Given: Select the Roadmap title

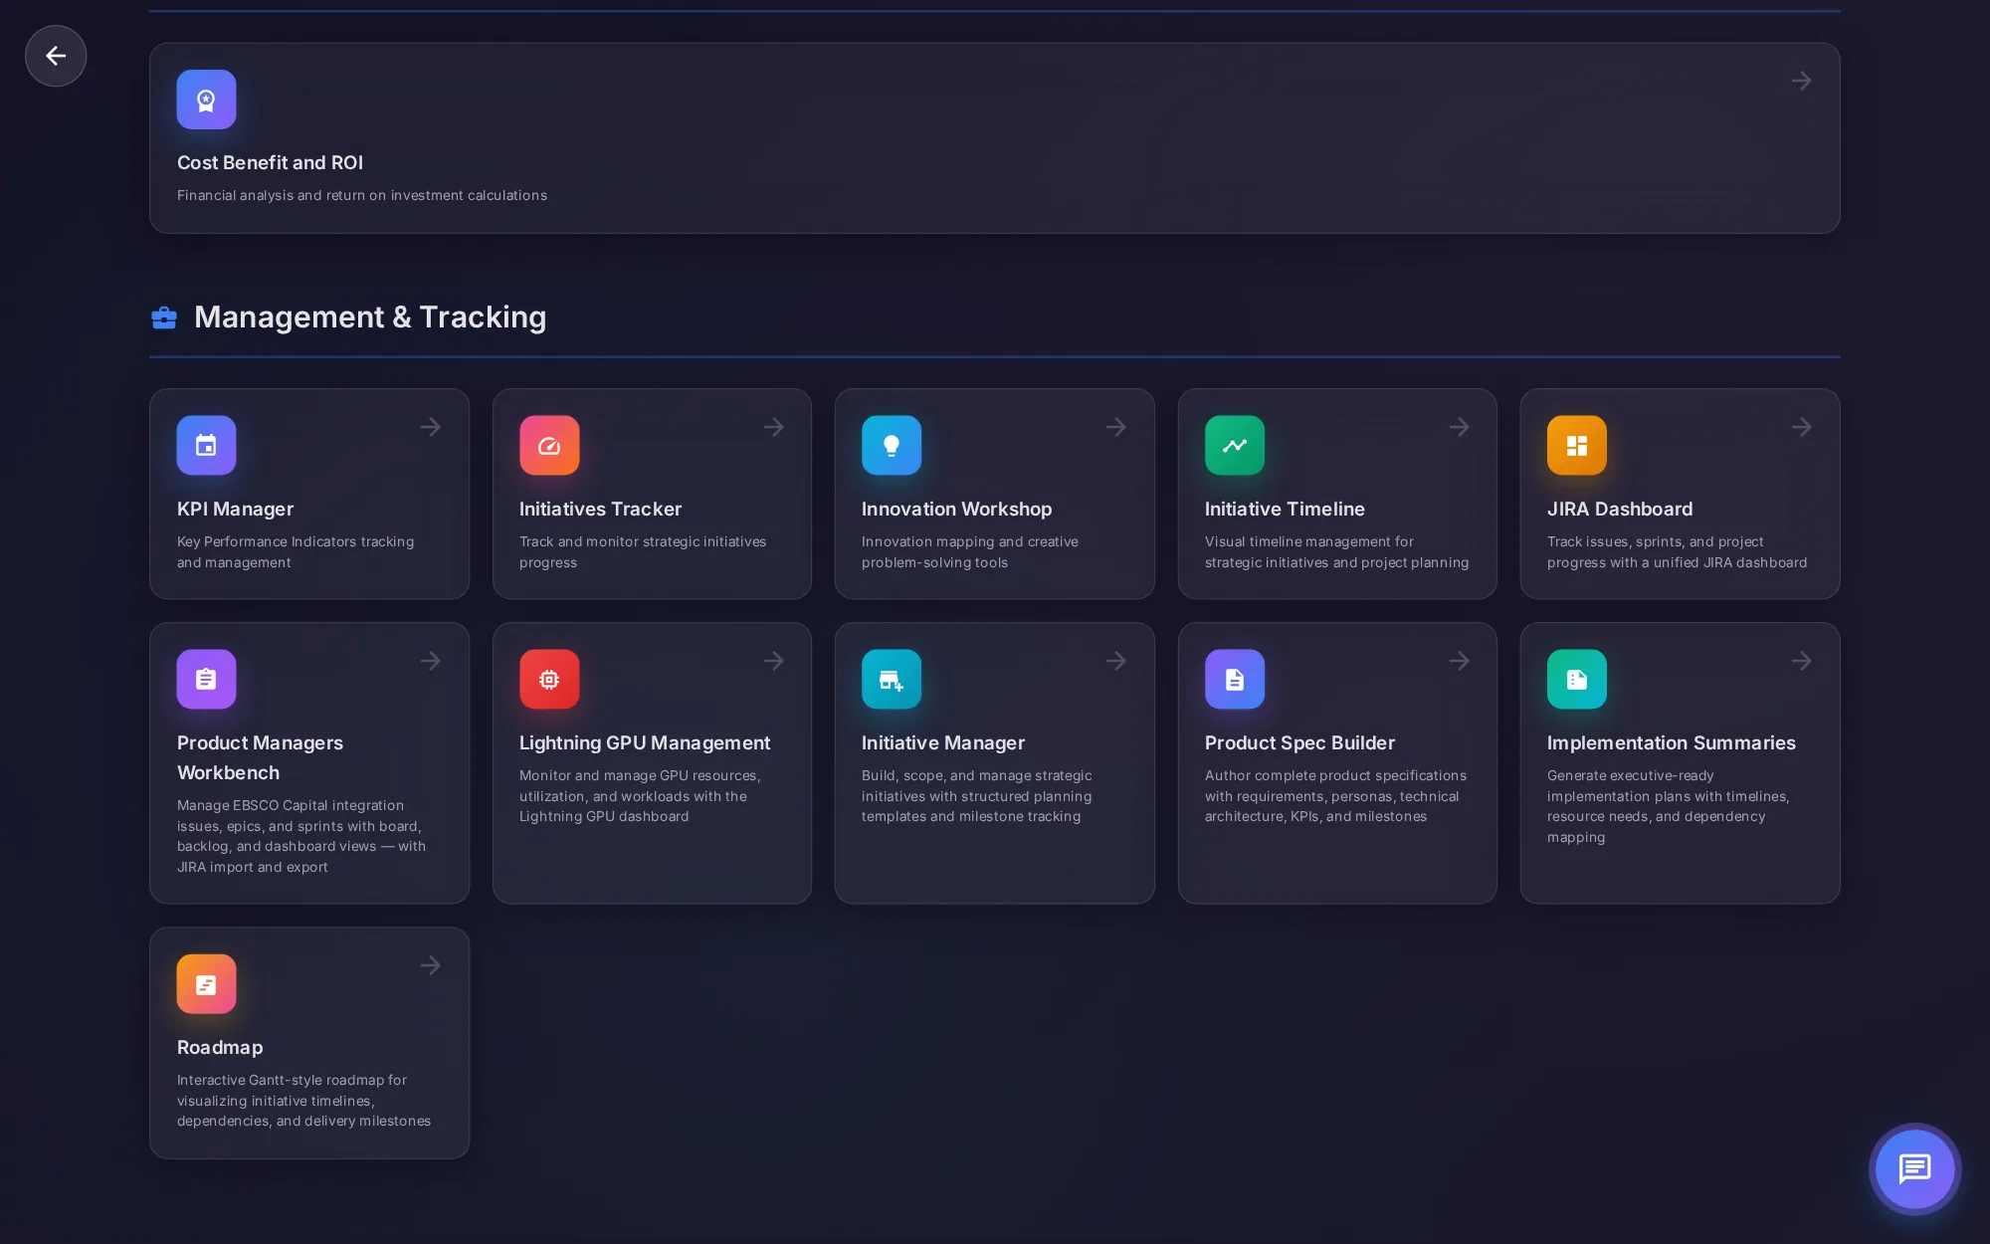Looking at the screenshot, I should tap(220, 1047).
